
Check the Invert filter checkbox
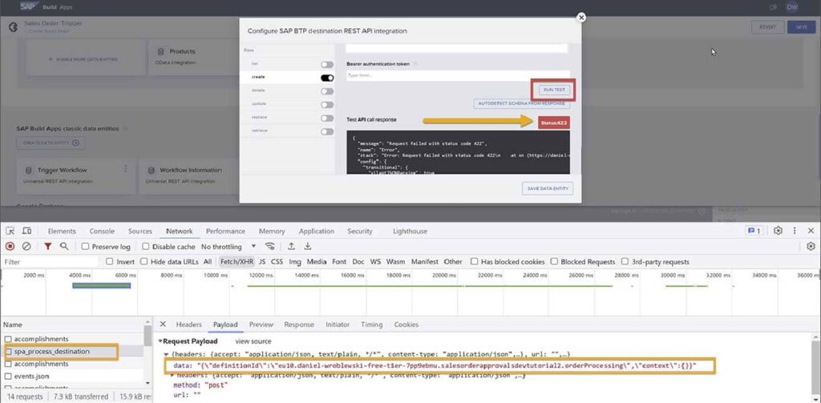click(110, 262)
